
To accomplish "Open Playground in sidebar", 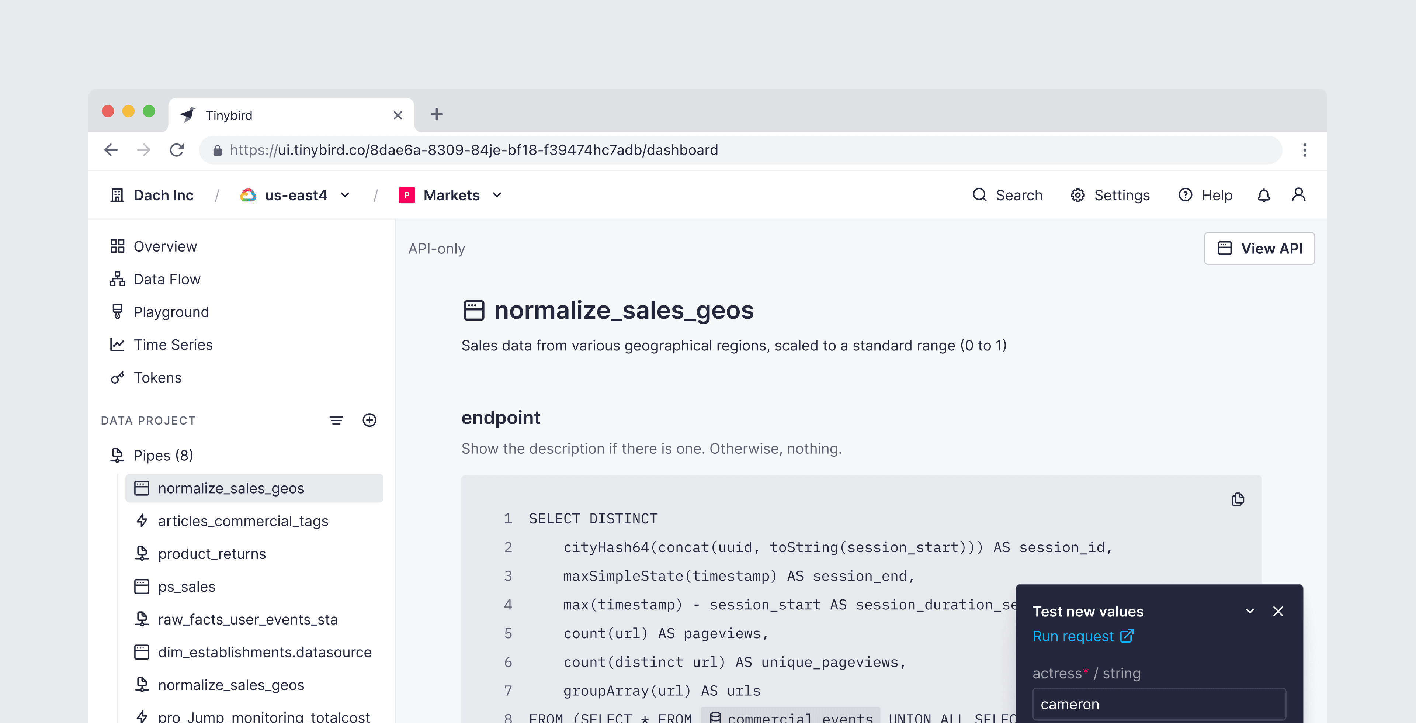I will pos(159,312).
